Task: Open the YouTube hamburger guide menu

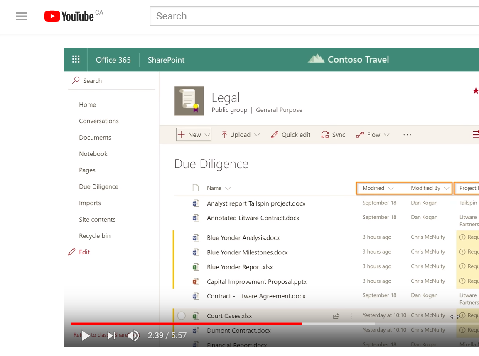Action: (x=21, y=16)
